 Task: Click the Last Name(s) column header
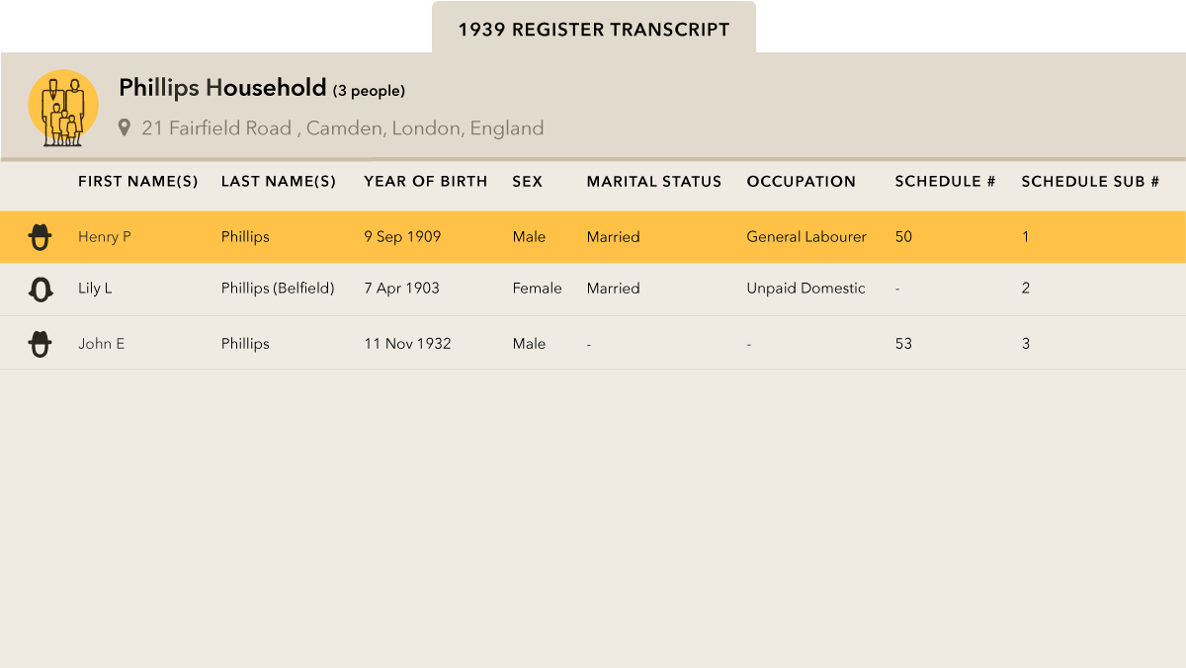tap(279, 182)
